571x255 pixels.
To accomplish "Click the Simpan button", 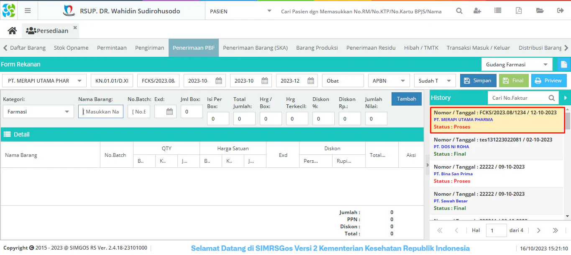I will click(478, 81).
